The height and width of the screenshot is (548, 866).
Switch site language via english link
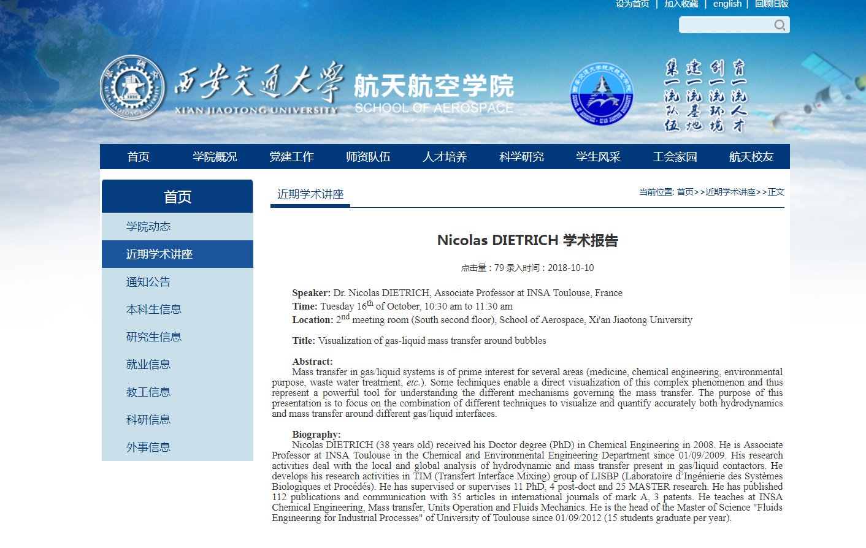click(x=727, y=4)
